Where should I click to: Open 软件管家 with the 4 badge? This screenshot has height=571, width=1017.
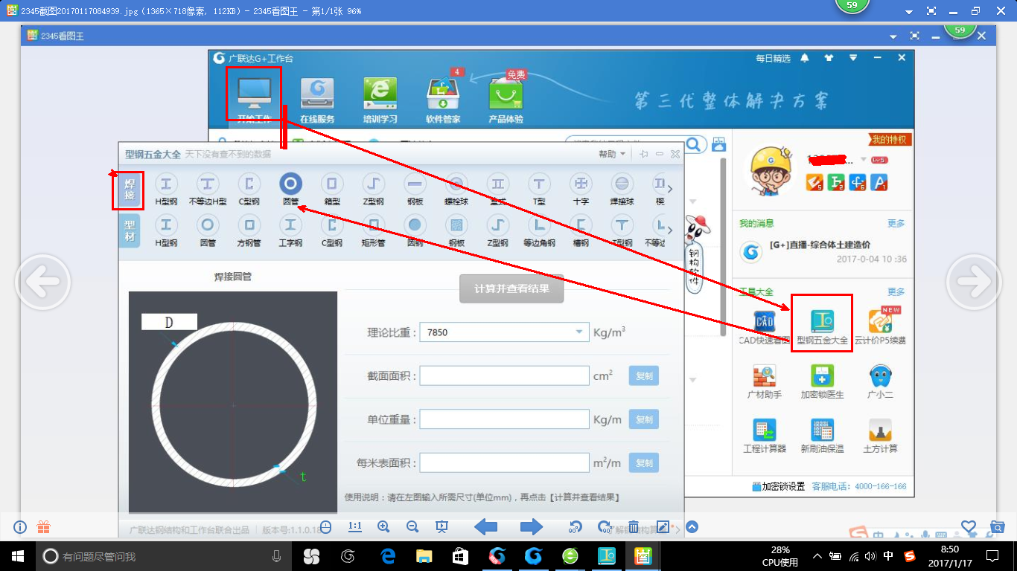point(443,100)
